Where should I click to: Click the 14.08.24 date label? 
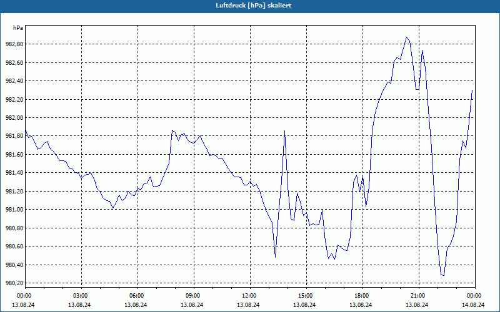click(x=473, y=305)
